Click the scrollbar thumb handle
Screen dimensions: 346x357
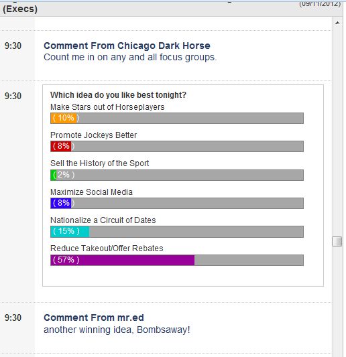coord(337,241)
